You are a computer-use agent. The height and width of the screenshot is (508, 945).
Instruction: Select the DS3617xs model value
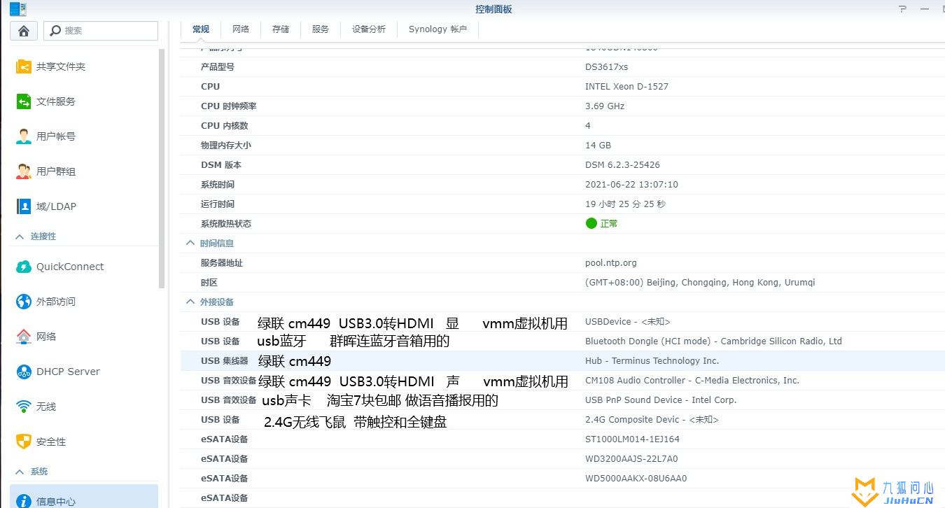tap(606, 67)
